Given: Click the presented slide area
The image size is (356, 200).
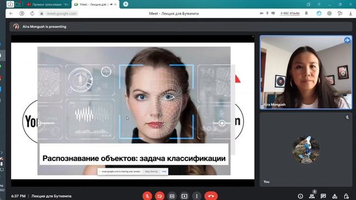Looking at the screenshot, I should point(132,111).
